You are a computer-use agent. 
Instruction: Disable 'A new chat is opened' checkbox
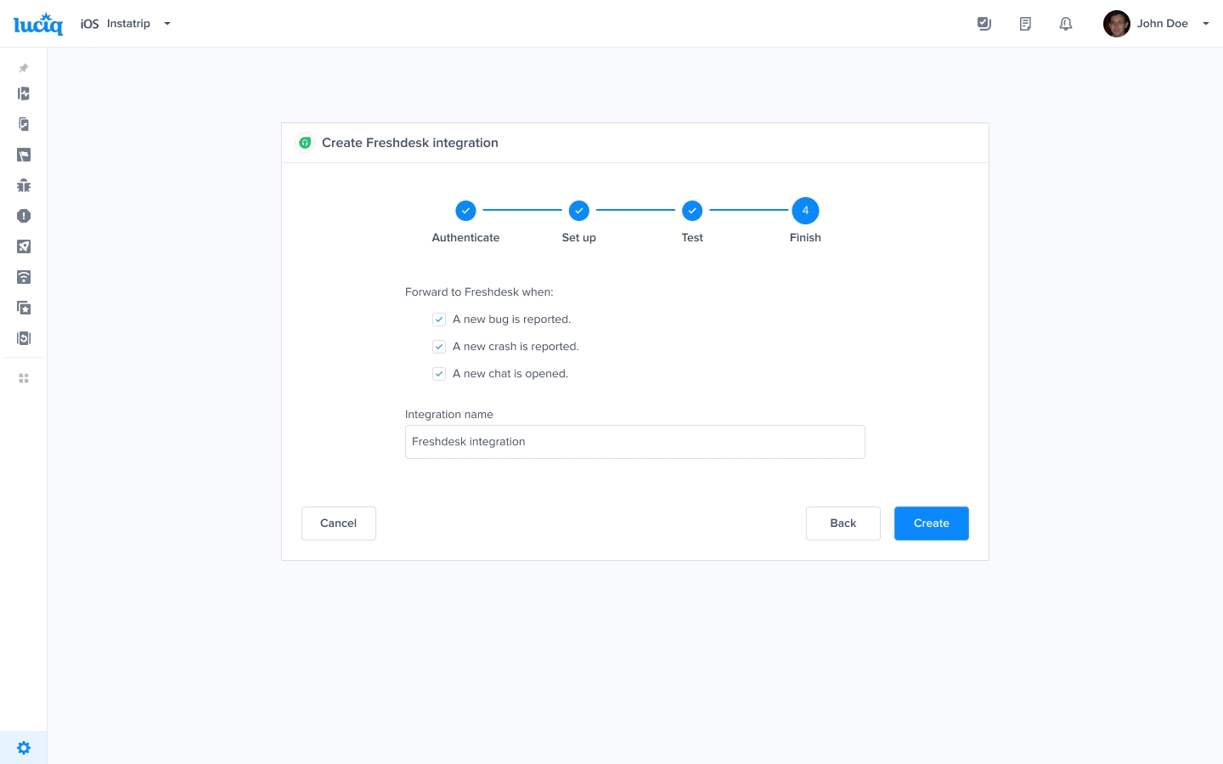click(x=439, y=374)
